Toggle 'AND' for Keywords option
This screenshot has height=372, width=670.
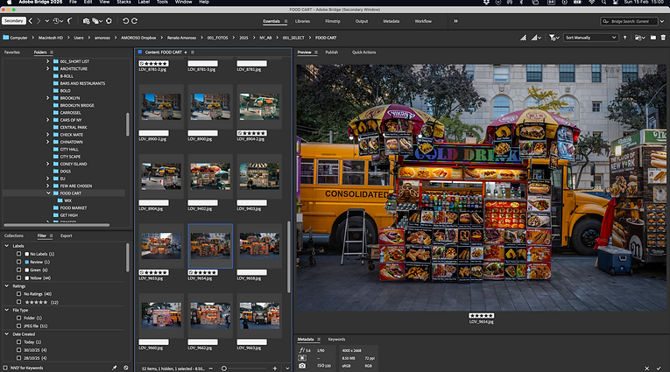5,368
